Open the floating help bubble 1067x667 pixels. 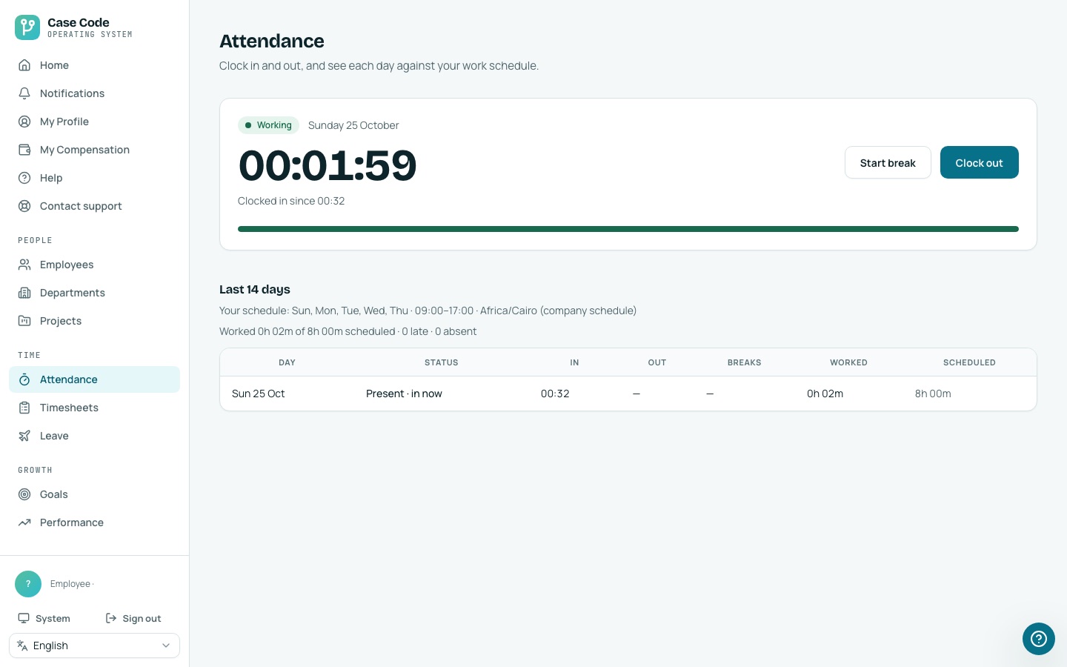pos(1039,639)
